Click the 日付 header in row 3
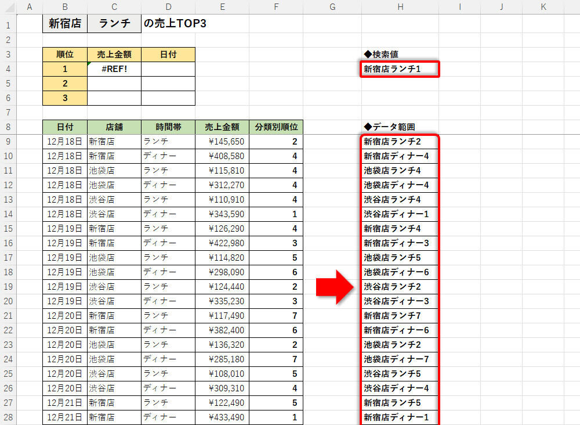The image size is (580, 425). [x=168, y=55]
